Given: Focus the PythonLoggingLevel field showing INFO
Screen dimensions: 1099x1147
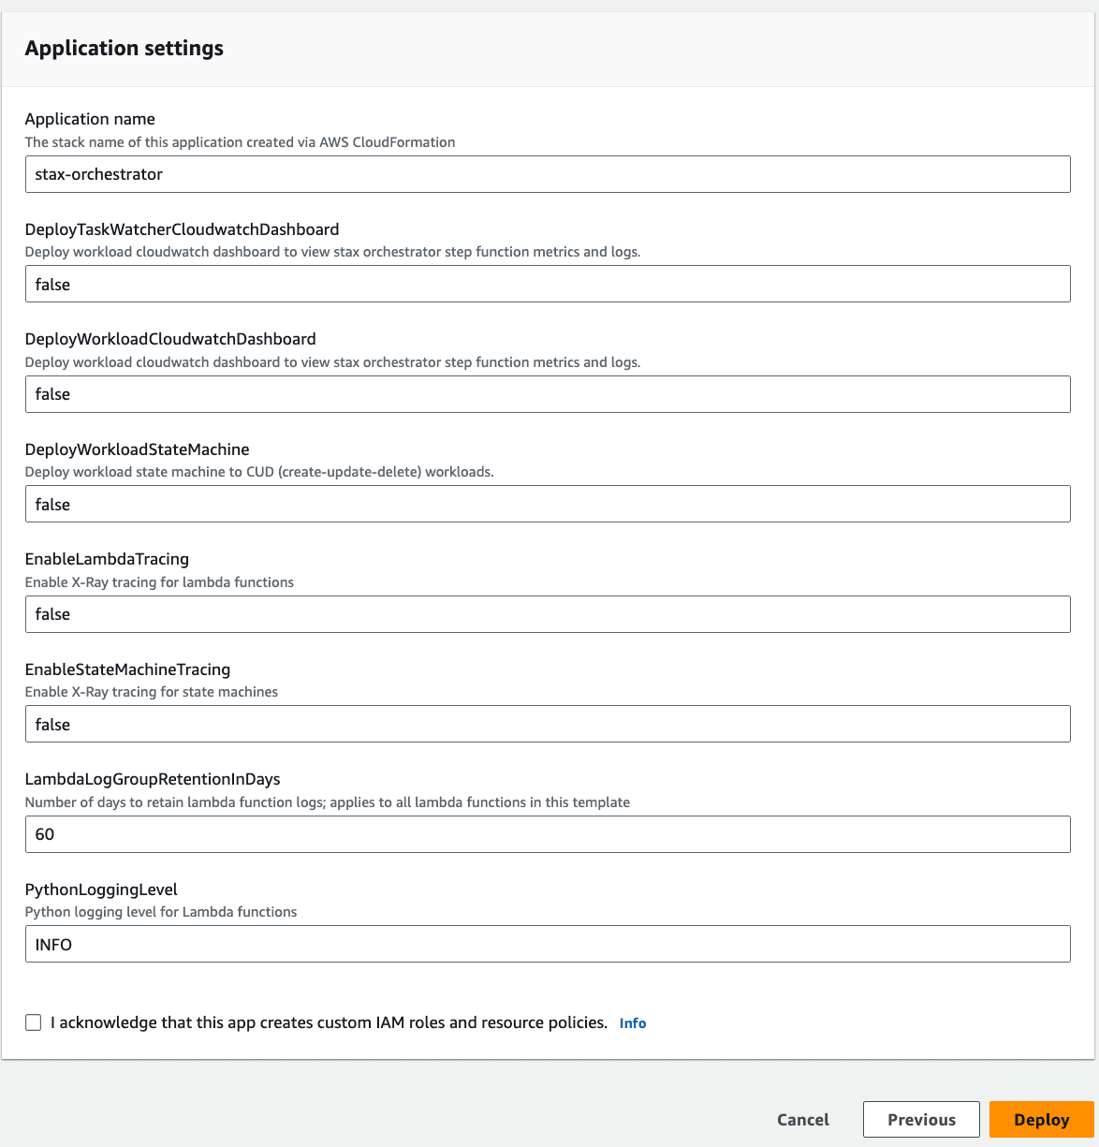Looking at the screenshot, I should pyautogui.click(x=548, y=944).
